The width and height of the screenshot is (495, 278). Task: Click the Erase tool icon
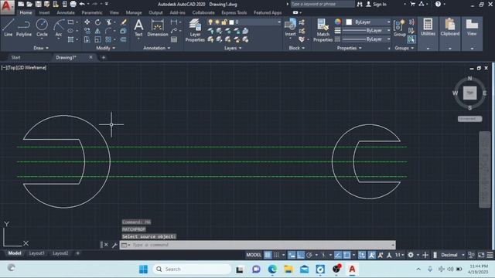(124, 22)
